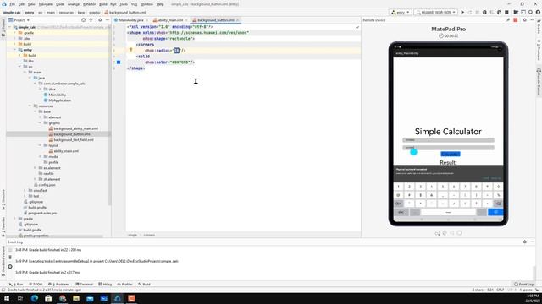Open the Build tool window tab
This screenshot has width=542, height=304.
coord(144,285)
